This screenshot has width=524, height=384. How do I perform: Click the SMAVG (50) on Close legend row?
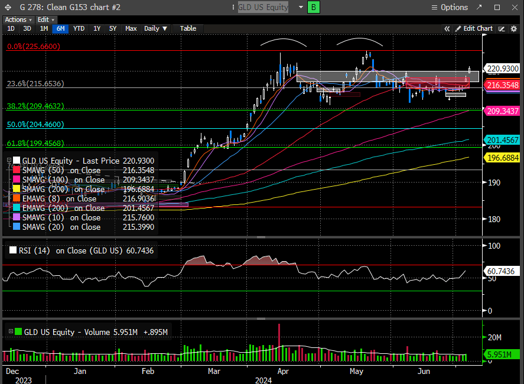pos(83,170)
